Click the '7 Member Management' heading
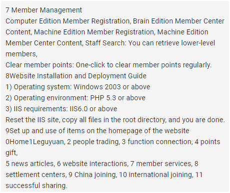This screenshot has height=193, width=230. click(x=43, y=10)
